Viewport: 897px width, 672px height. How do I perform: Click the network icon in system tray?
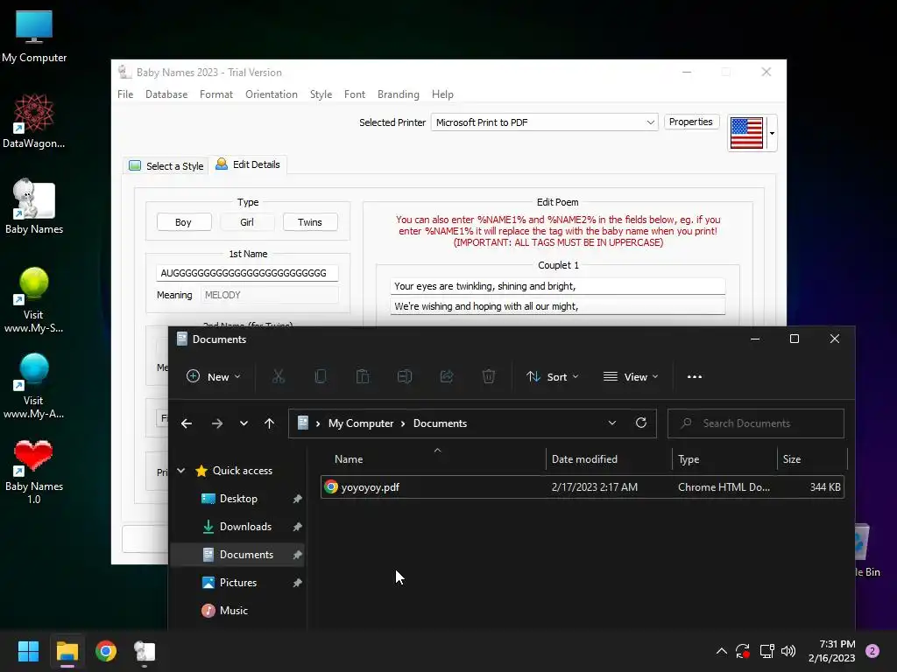pos(766,651)
